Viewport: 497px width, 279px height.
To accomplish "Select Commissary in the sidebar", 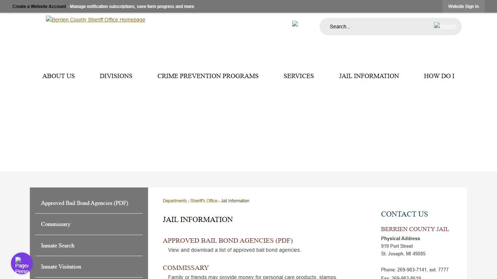I will [56, 224].
